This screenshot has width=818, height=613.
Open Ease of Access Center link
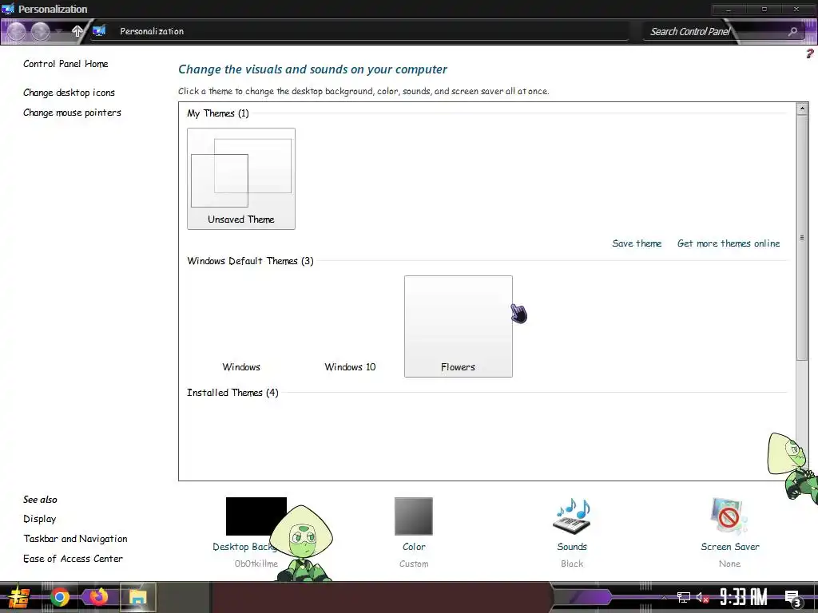click(x=73, y=558)
